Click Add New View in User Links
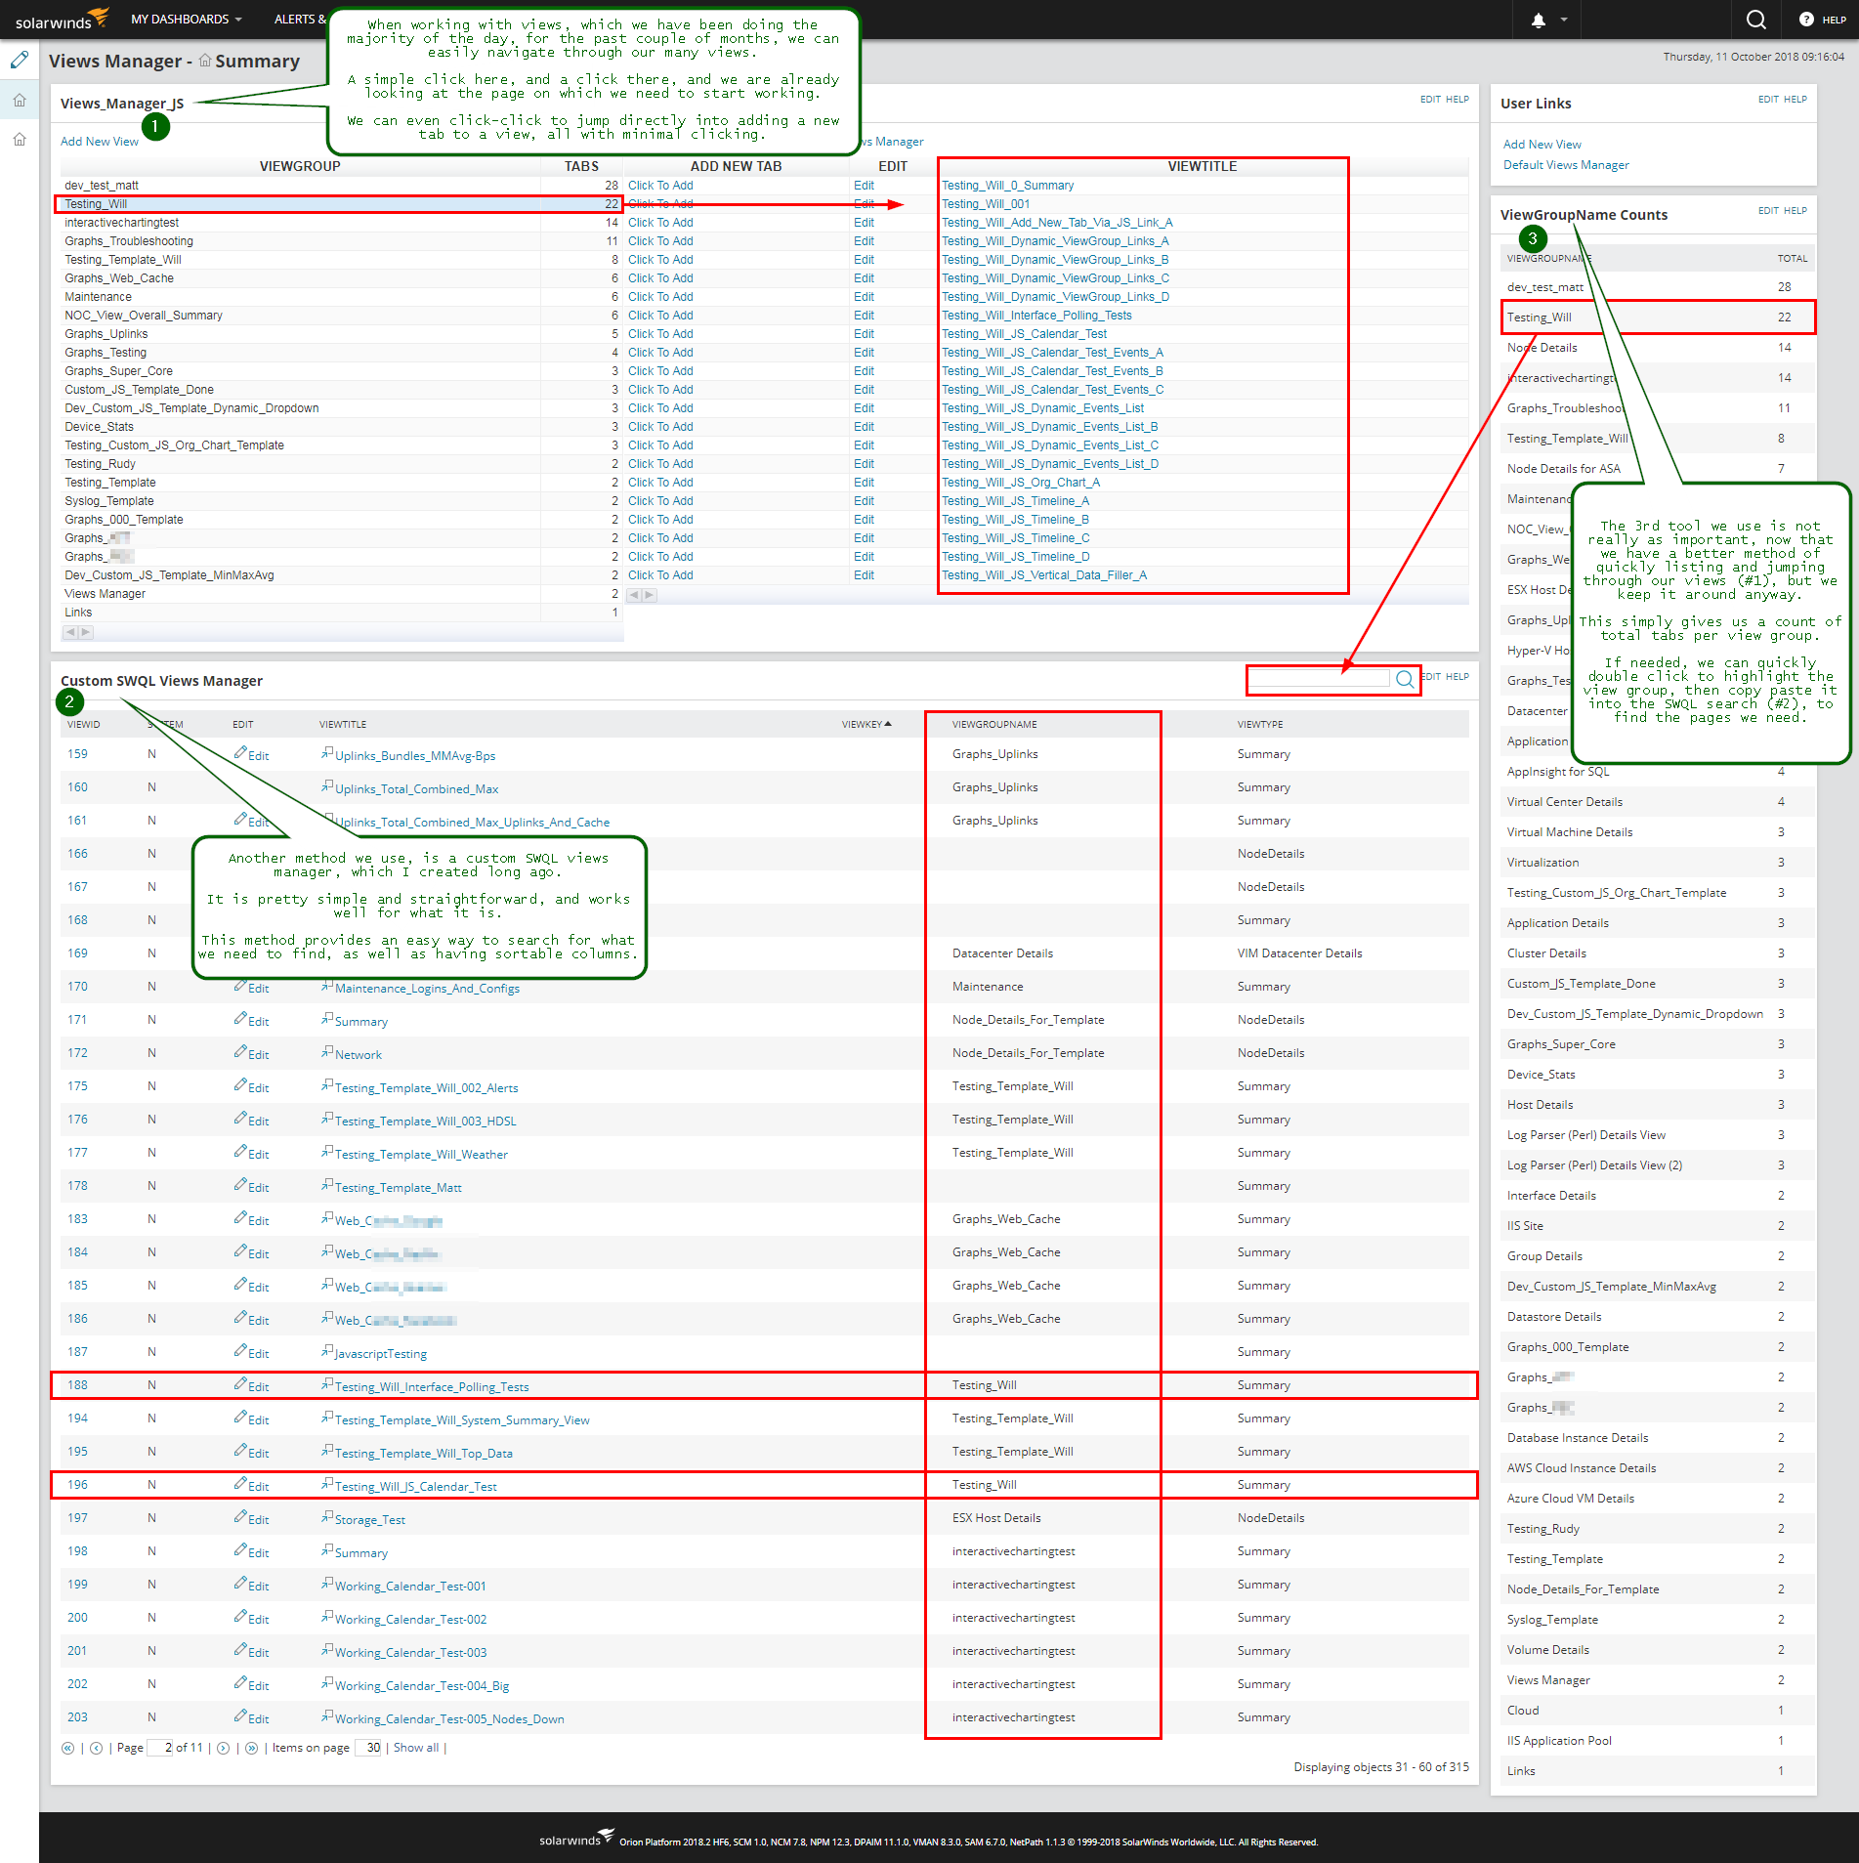Viewport: 1859px width, 1863px height. [1542, 145]
